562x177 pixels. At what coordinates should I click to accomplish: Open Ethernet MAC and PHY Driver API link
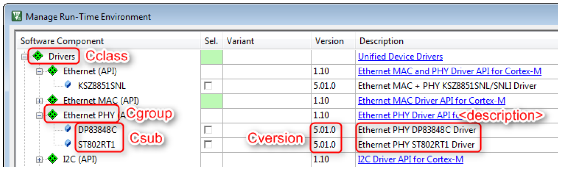[x=450, y=71]
